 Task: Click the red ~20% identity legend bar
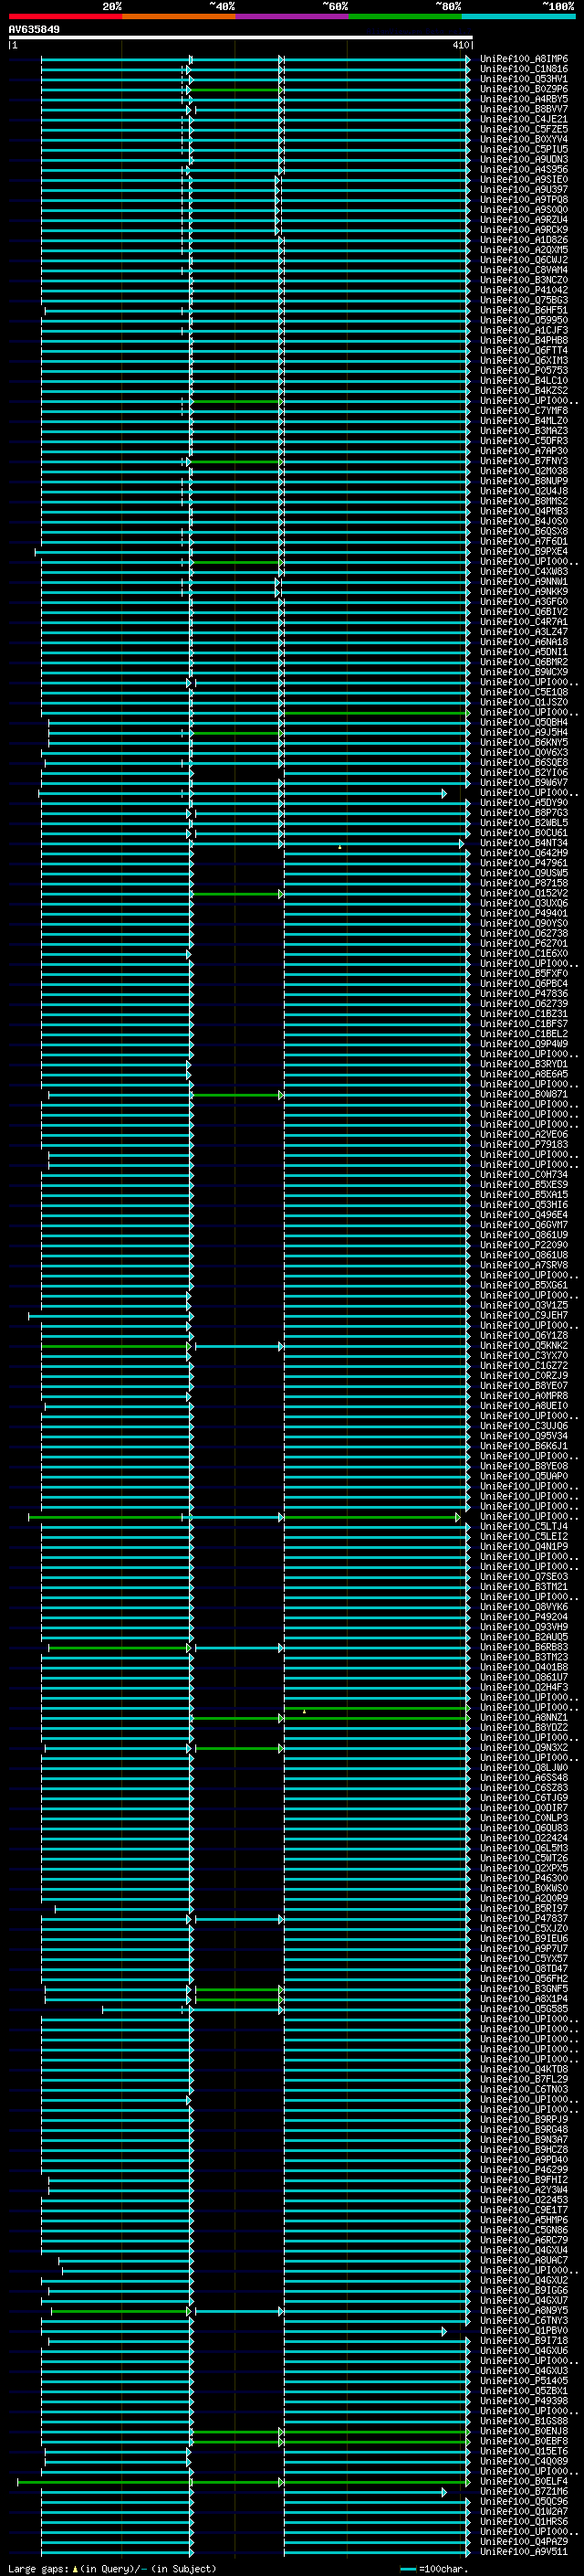tap(65, 16)
